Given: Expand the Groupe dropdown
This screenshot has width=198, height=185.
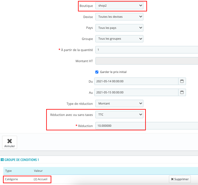Looking at the screenshot, I should [119, 39].
